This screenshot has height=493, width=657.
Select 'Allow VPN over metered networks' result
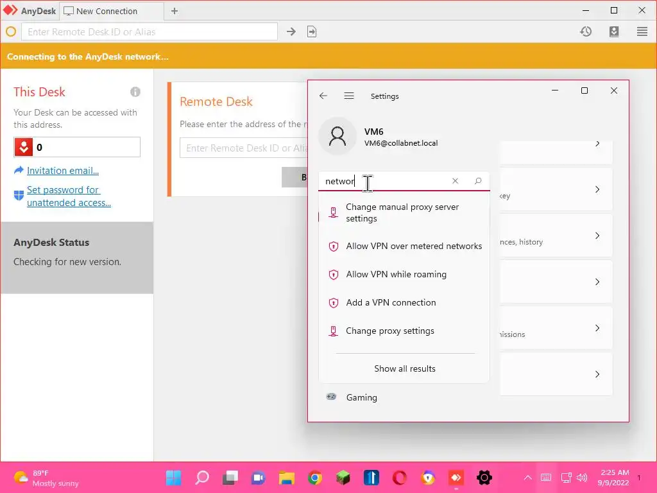click(404, 246)
